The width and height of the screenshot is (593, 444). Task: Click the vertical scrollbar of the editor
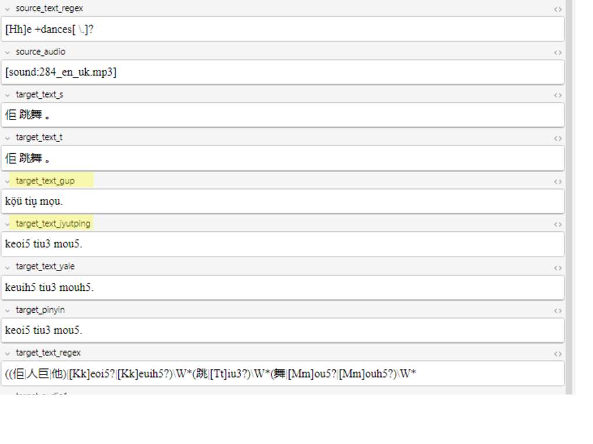click(x=569, y=197)
